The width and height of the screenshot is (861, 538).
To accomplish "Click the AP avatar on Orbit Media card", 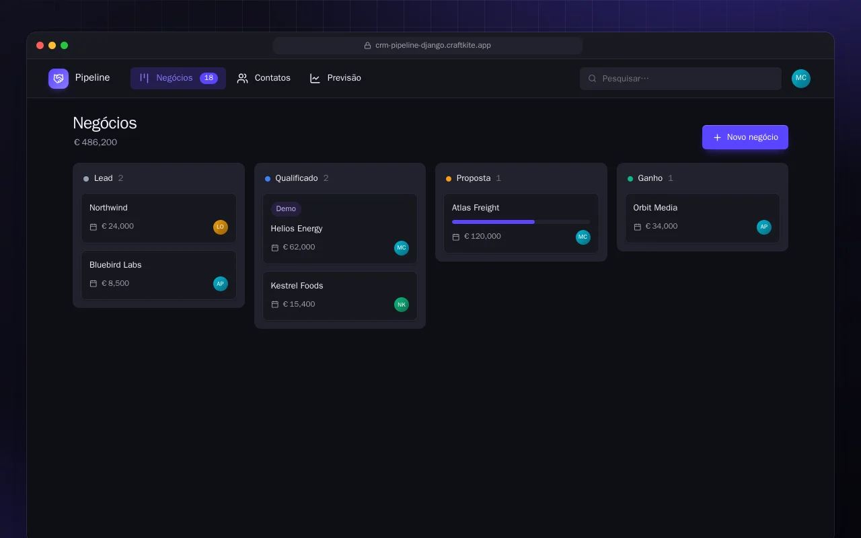I will pos(764,227).
